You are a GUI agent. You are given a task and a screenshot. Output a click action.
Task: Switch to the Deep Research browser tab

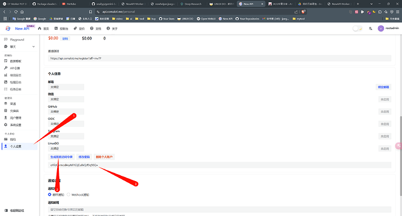pyautogui.click(x=191, y=4)
